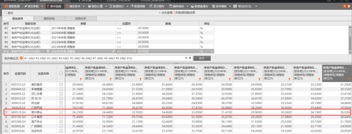Switch to the 指标排名 tab
This screenshot has width=352, height=134.
tap(52, 19)
